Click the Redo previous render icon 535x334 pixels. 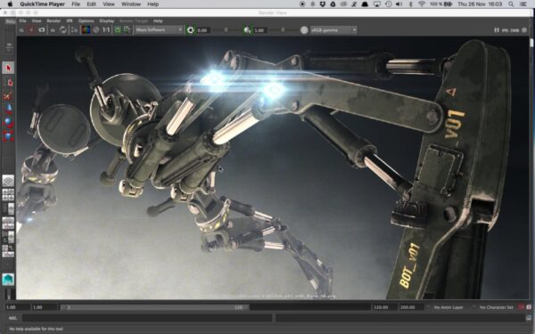[21, 30]
